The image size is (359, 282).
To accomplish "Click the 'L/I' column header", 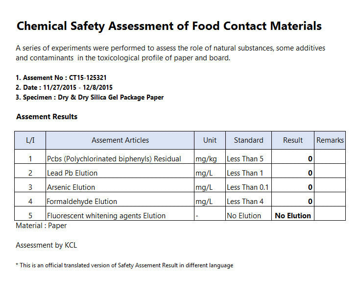I will coord(30,140).
